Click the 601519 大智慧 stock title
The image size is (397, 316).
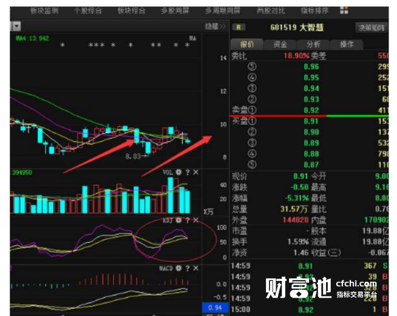[x=297, y=27]
